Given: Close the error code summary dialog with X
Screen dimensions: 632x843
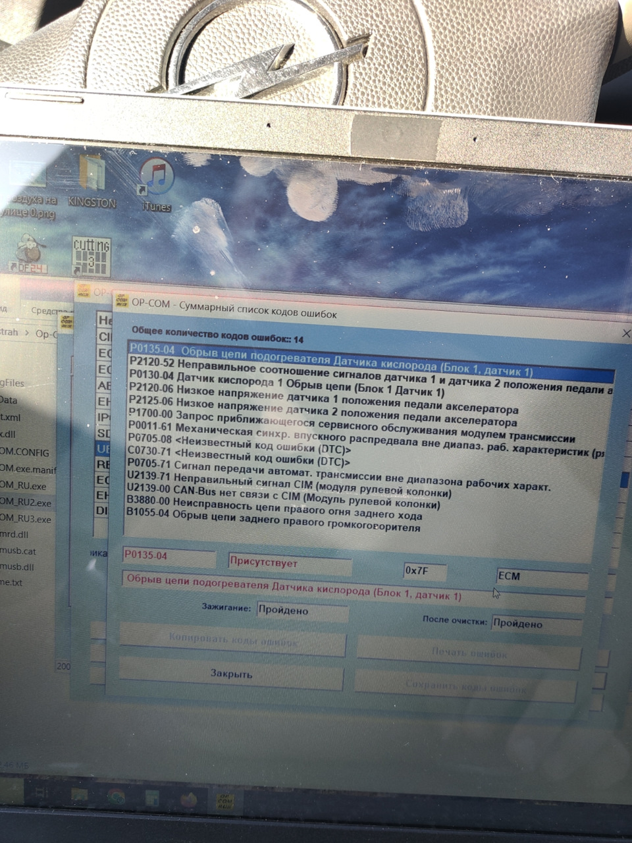Looking at the screenshot, I should tap(626, 334).
